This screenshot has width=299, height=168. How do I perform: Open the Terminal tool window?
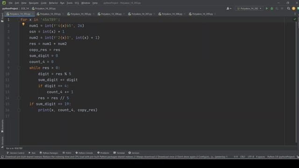coord(119,153)
